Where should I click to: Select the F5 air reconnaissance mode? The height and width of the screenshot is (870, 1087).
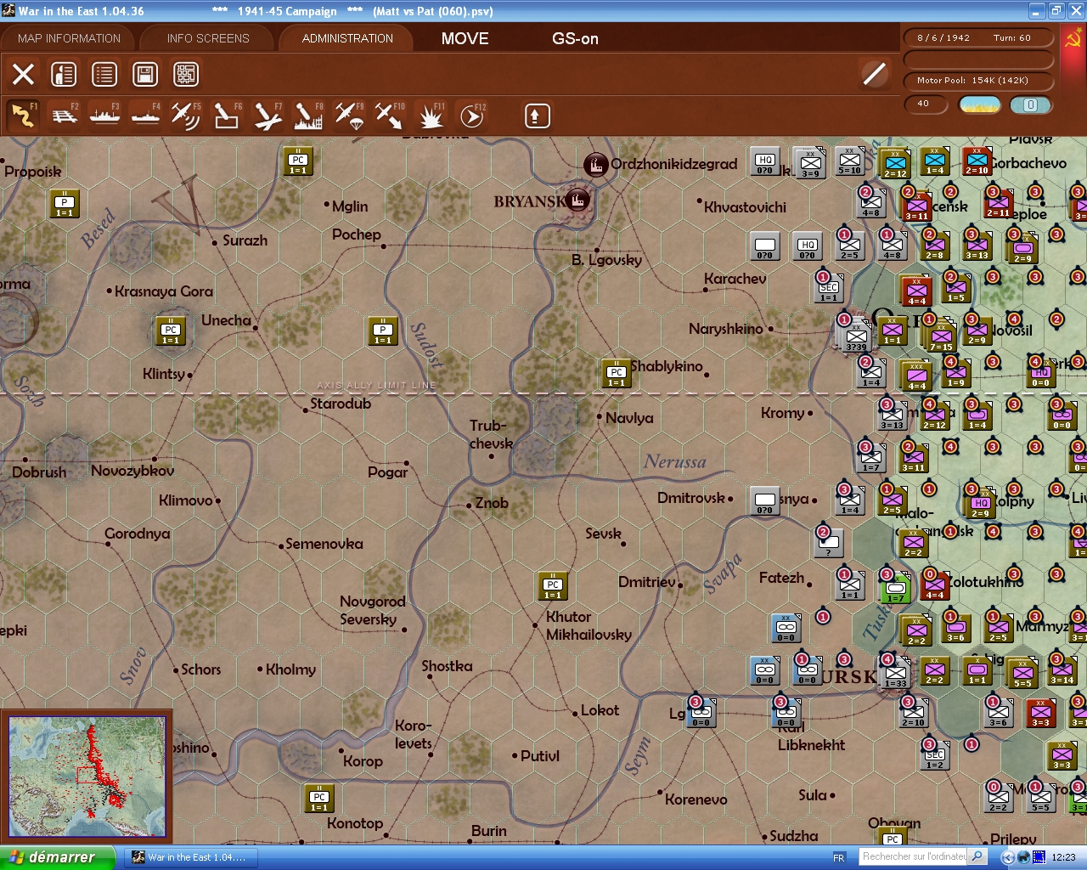(x=186, y=116)
